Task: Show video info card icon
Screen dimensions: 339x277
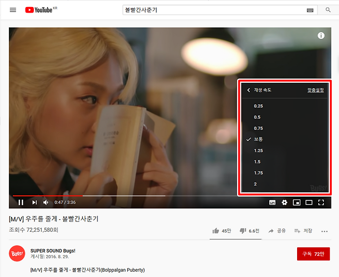Action: pyautogui.click(x=321, y=35)
